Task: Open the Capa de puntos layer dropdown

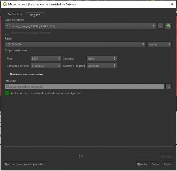Action: 80,26
